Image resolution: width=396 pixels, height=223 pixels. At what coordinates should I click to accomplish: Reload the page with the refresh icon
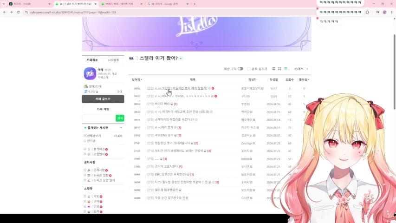[x=18, y=12]
